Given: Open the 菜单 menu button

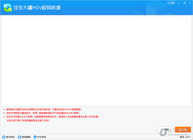Looking at the screenshot, I should (171, 3).
